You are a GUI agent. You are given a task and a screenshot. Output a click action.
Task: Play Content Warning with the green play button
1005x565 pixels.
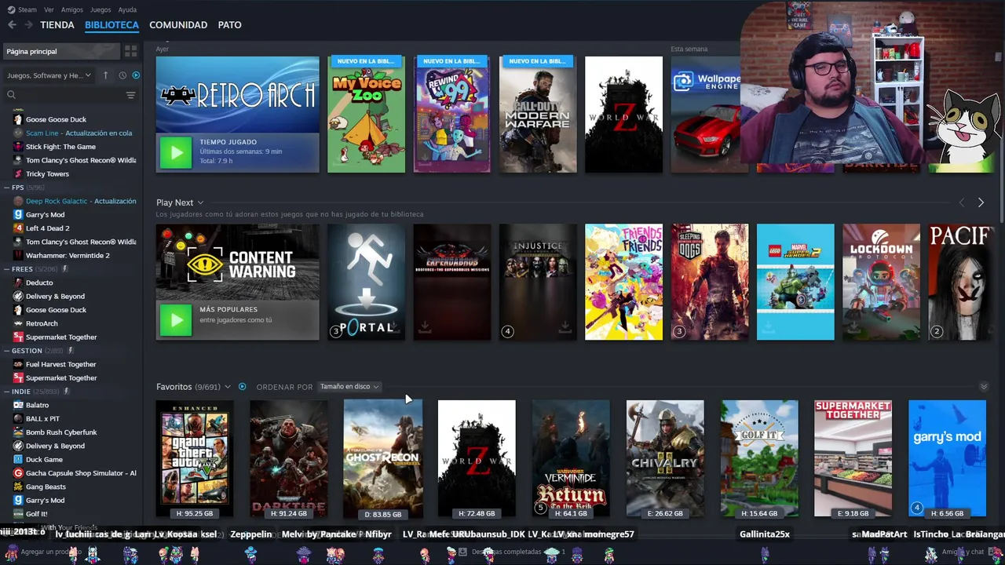[175, 320]
